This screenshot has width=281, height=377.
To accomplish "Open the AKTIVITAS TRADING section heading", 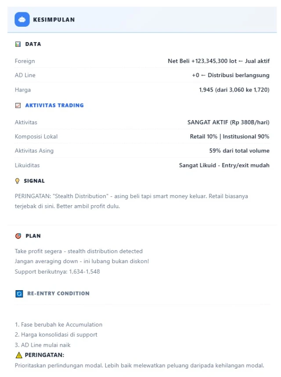I will [54, 106].
